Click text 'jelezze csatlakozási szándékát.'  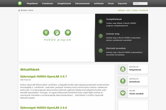click(x=119, y=40)
